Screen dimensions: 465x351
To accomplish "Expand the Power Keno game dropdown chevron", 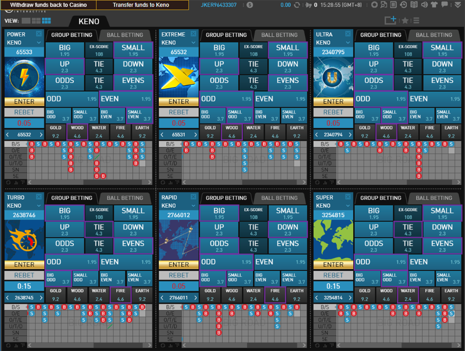I will pyautogui.click(x=39, y=43).
